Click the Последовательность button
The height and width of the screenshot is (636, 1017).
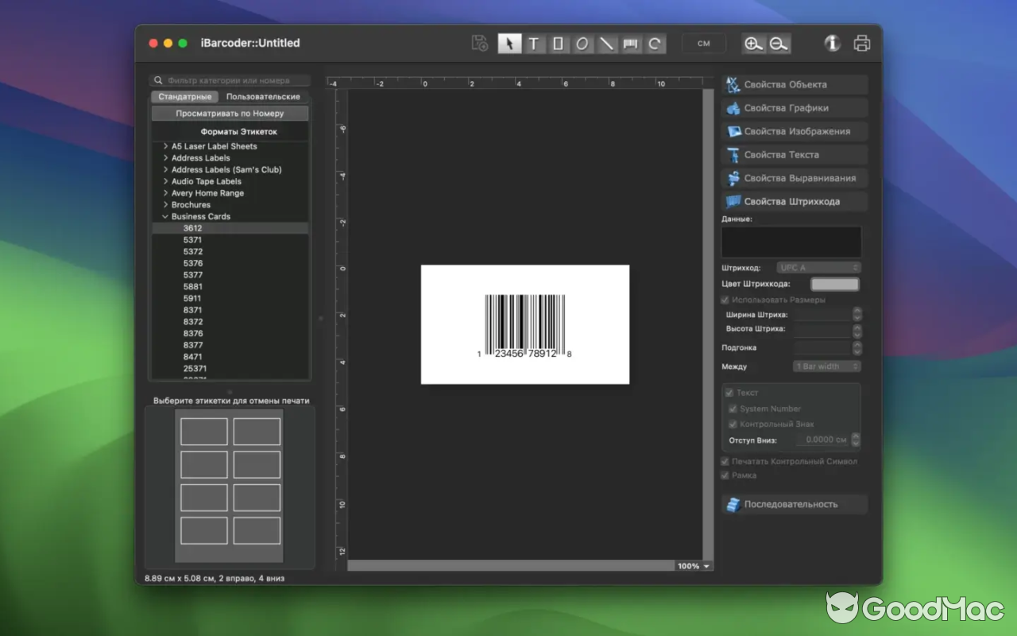794,503
